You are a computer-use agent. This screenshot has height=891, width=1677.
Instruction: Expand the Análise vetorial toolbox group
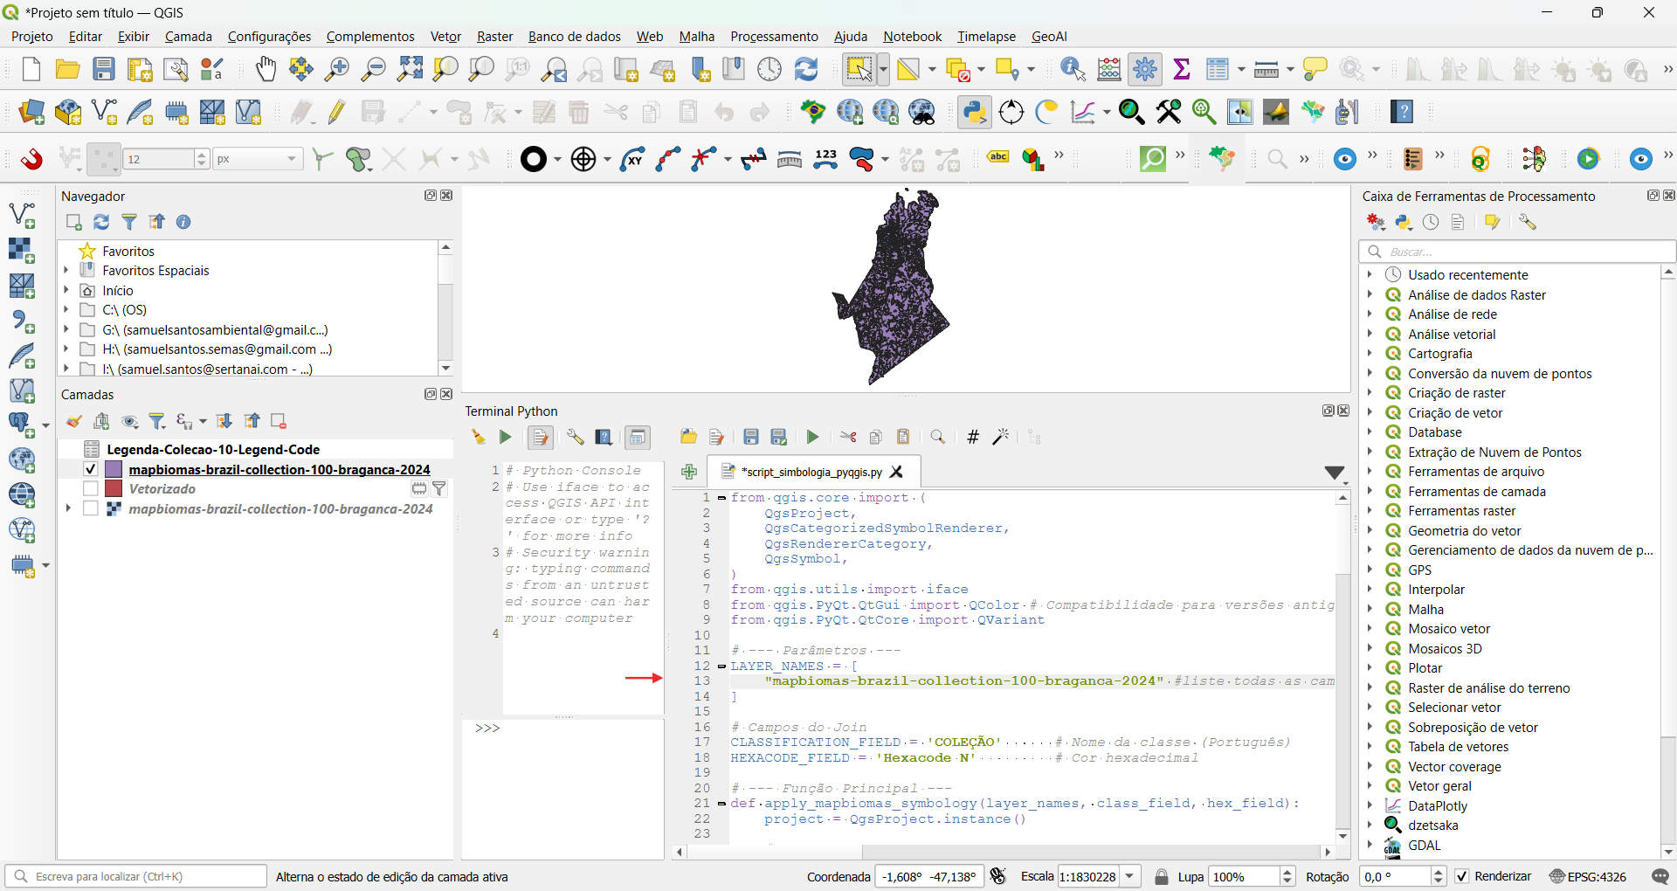1370,334
